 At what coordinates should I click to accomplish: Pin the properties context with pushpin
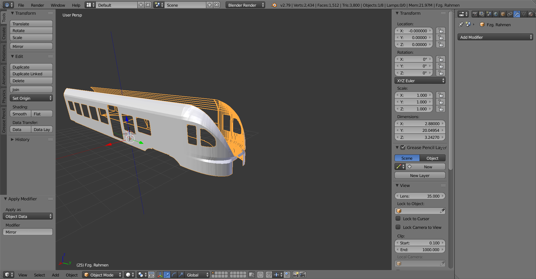coord(461,25)
